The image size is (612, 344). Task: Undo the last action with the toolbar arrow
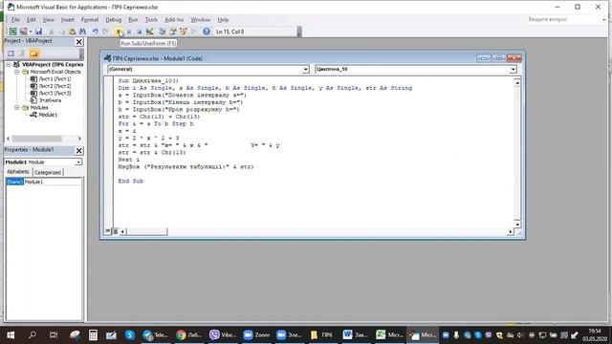coord(96,32)
